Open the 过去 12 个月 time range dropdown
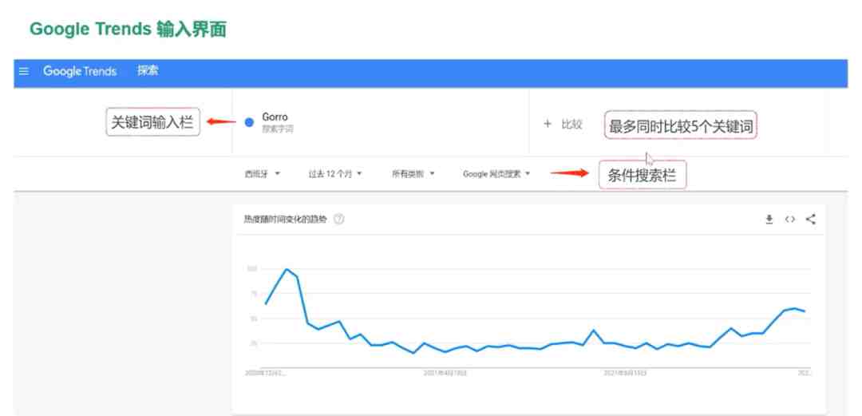Viewport: 862px width, 416px height. click(334, 174)
